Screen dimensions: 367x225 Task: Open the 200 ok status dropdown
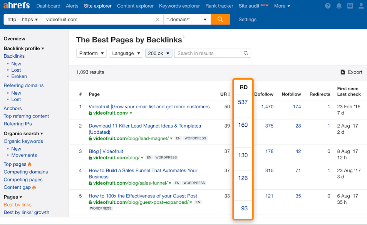click(x=159, y=53)
